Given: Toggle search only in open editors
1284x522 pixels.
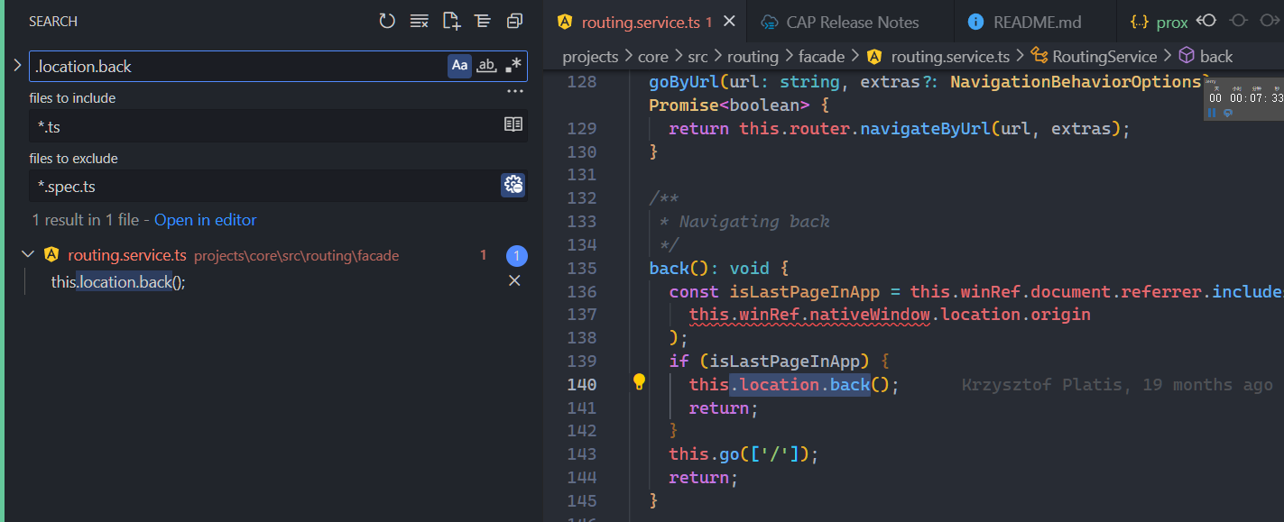Looking at the screenshot, I should coord(513,125).
